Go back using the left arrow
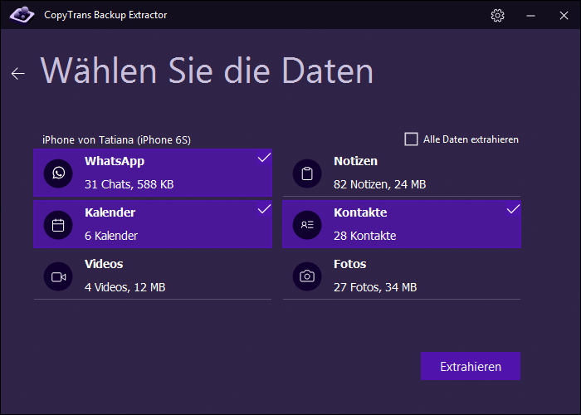The height and width of the screenshot is (415, 581). [17, 74]
